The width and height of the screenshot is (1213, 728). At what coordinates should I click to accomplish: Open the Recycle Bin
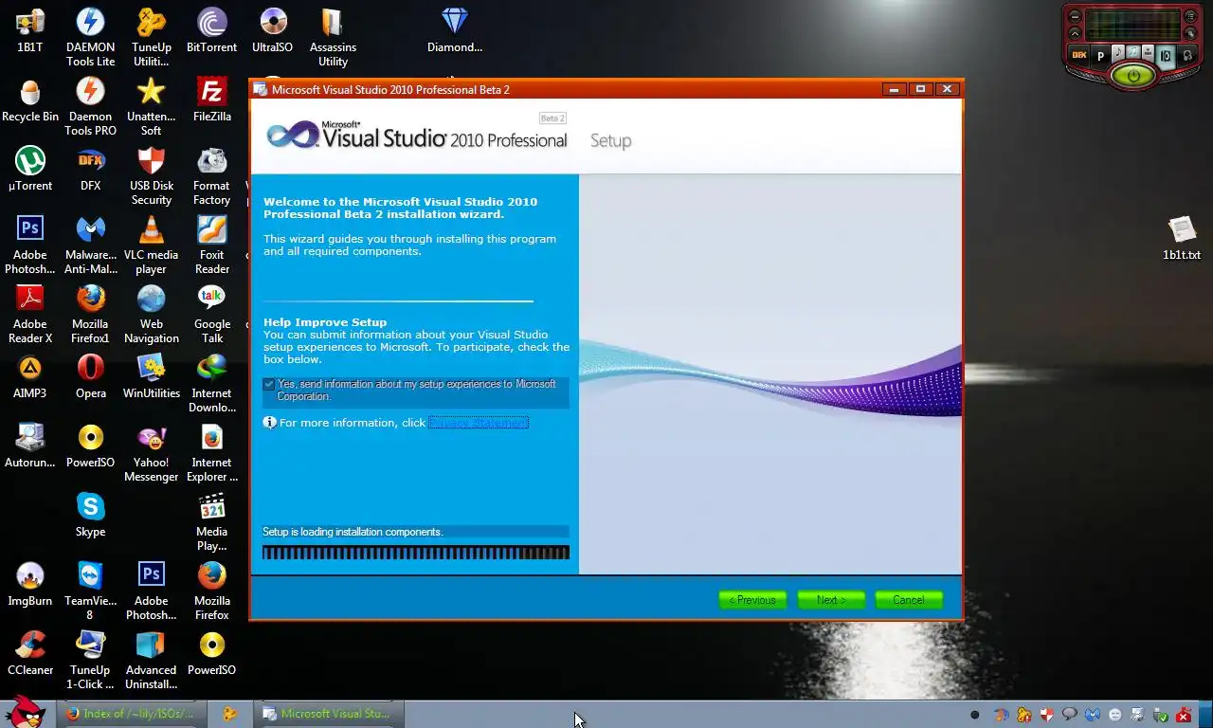30,100
